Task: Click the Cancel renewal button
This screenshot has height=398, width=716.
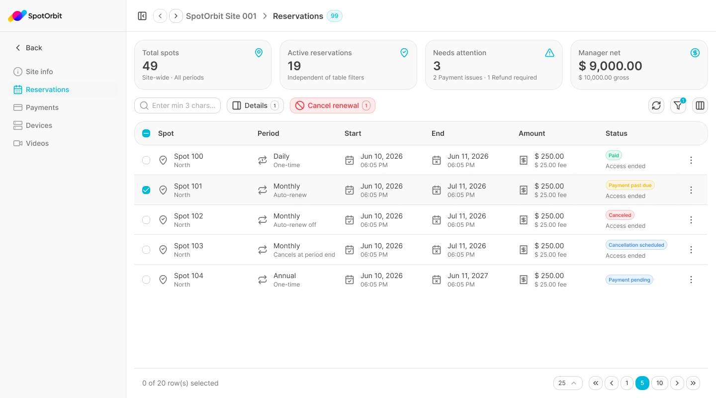Action: point(333,105)
